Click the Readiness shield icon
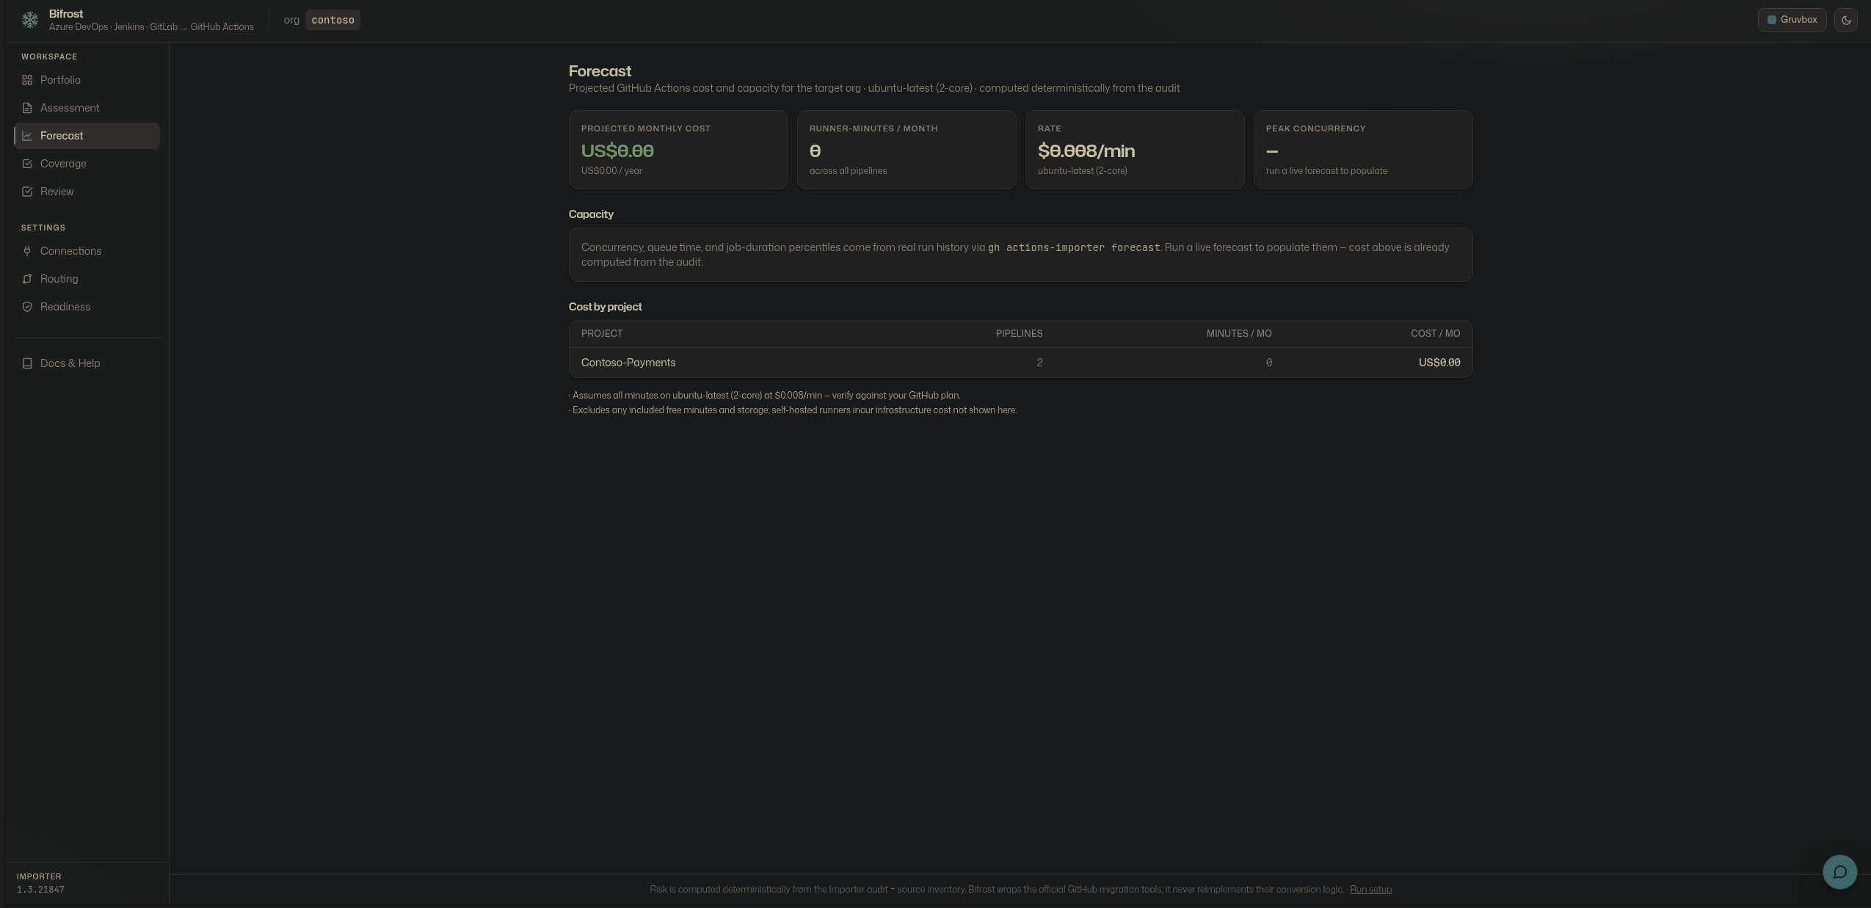Screen dimensions: 1871x908 (x=27, y=307)
